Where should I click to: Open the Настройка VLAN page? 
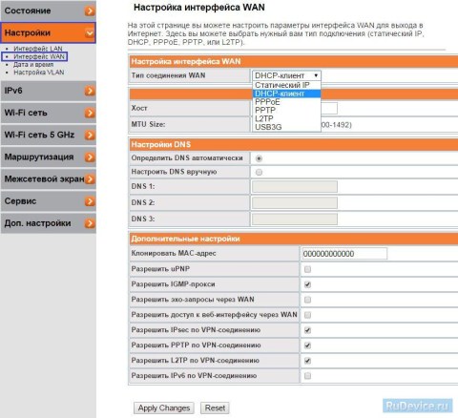tap(39, 73)
